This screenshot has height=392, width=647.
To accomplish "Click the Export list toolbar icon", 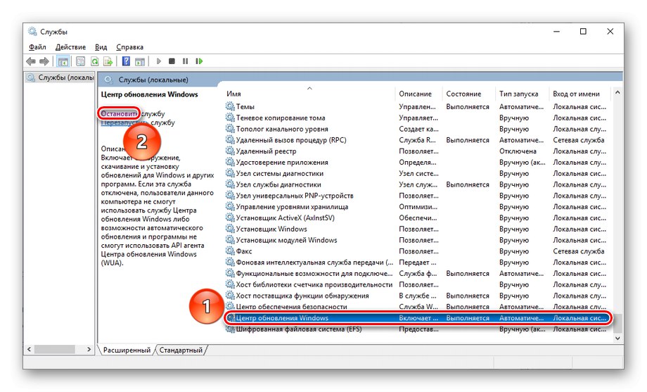I will point(108,61).
